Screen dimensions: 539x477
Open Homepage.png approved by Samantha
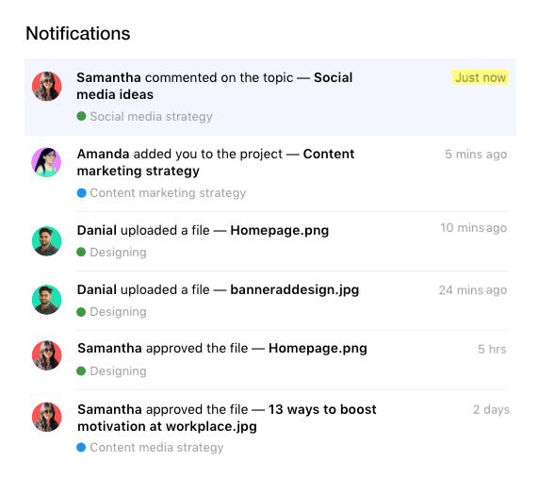(318, 349)
